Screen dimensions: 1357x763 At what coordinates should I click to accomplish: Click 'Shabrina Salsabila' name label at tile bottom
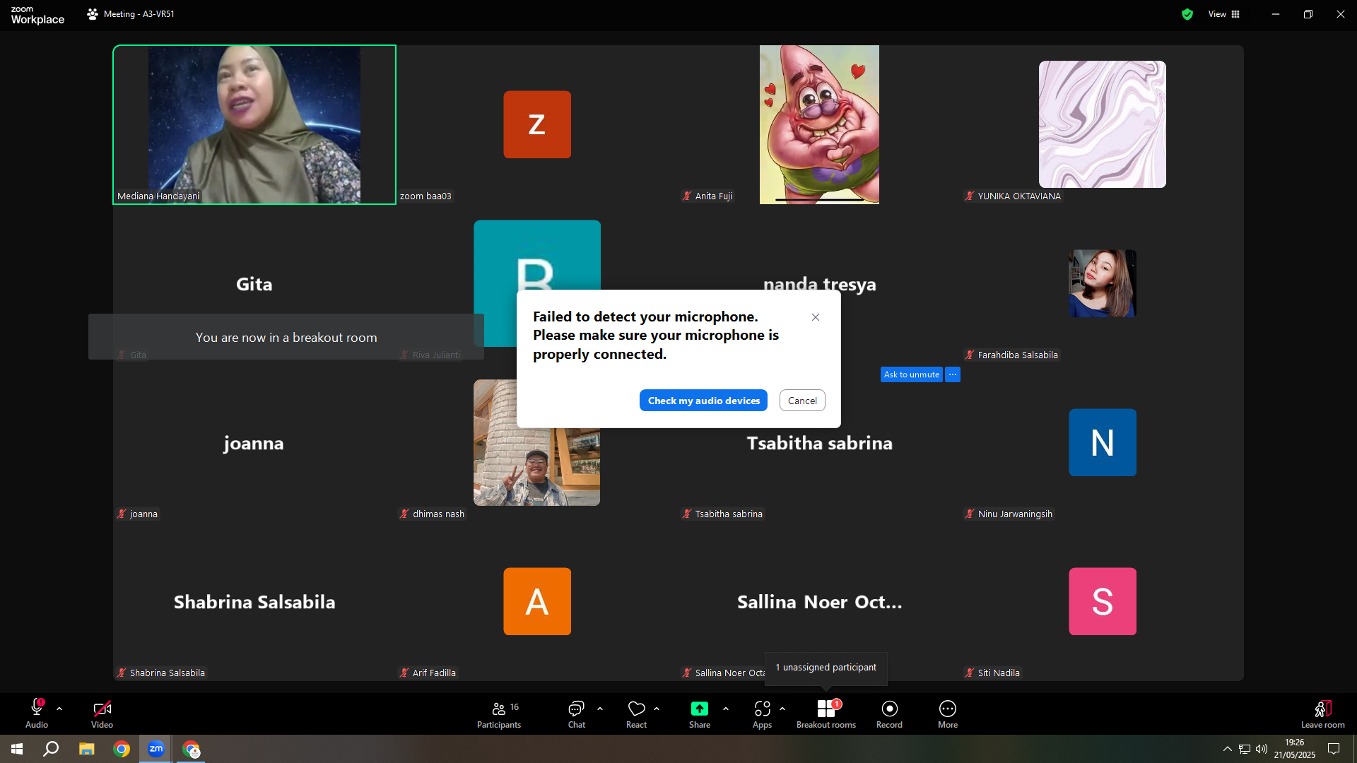click(168, 673)
